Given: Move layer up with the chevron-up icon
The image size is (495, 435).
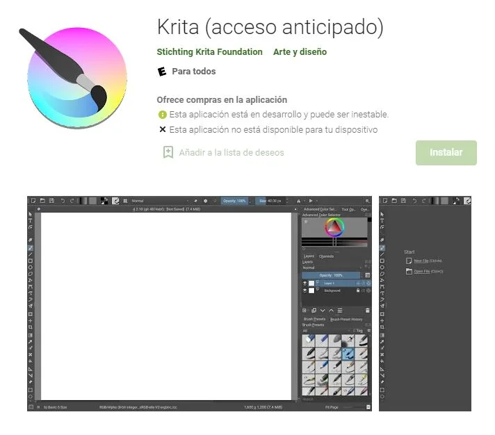Looking at the screenshot, I should point(331,311).
